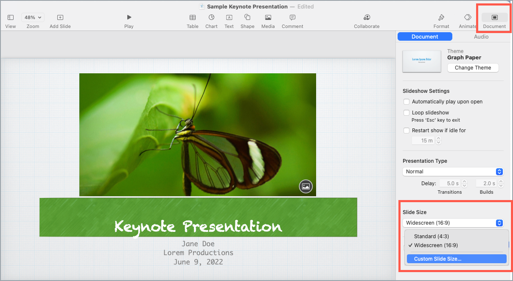Enable Restart show if idle for
513x281 pixels.
[406, 131]
